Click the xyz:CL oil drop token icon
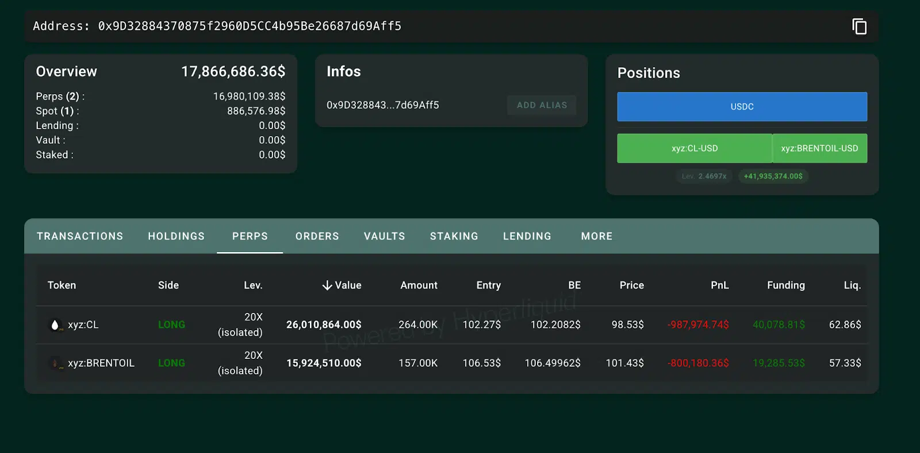 [x=55, y=325]
